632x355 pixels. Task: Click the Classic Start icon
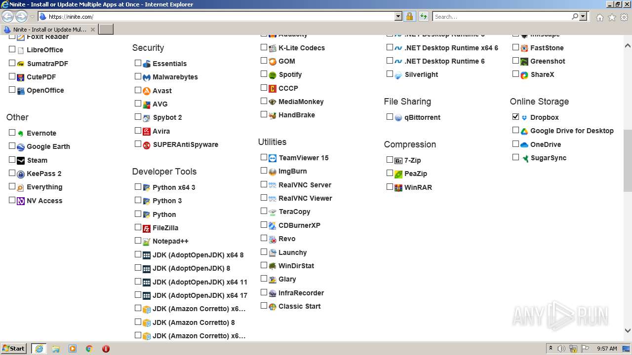(273, 307)
